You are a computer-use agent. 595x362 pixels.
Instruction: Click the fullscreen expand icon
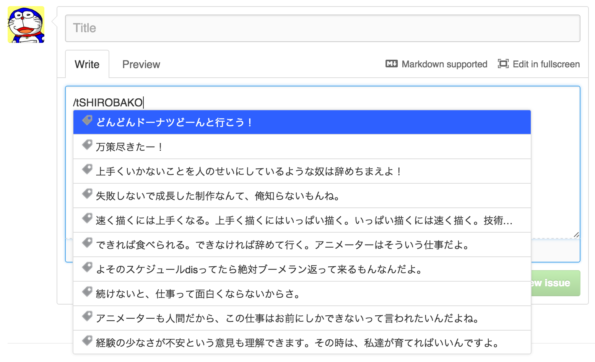(503, 64)
